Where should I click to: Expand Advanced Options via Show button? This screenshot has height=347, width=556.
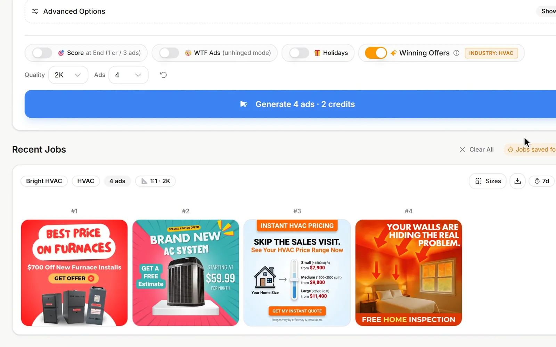tap(547, 11)
